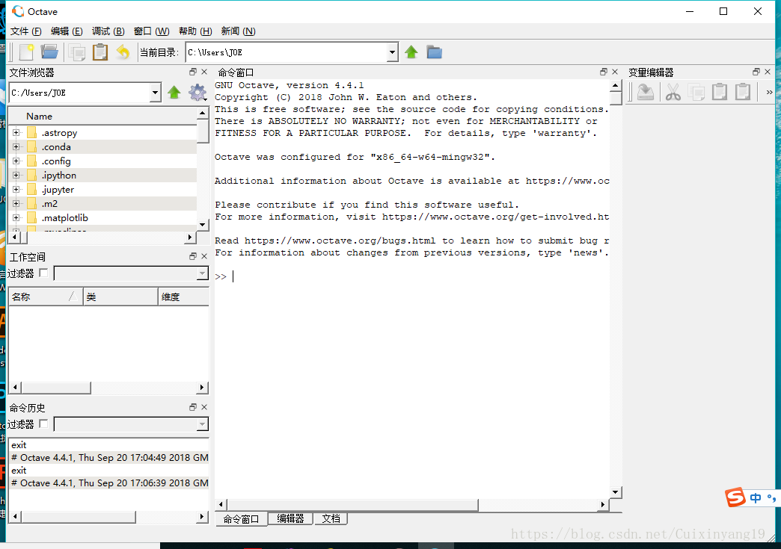
Task: Select the .conda folder row
Action: [x=103, y=146]
